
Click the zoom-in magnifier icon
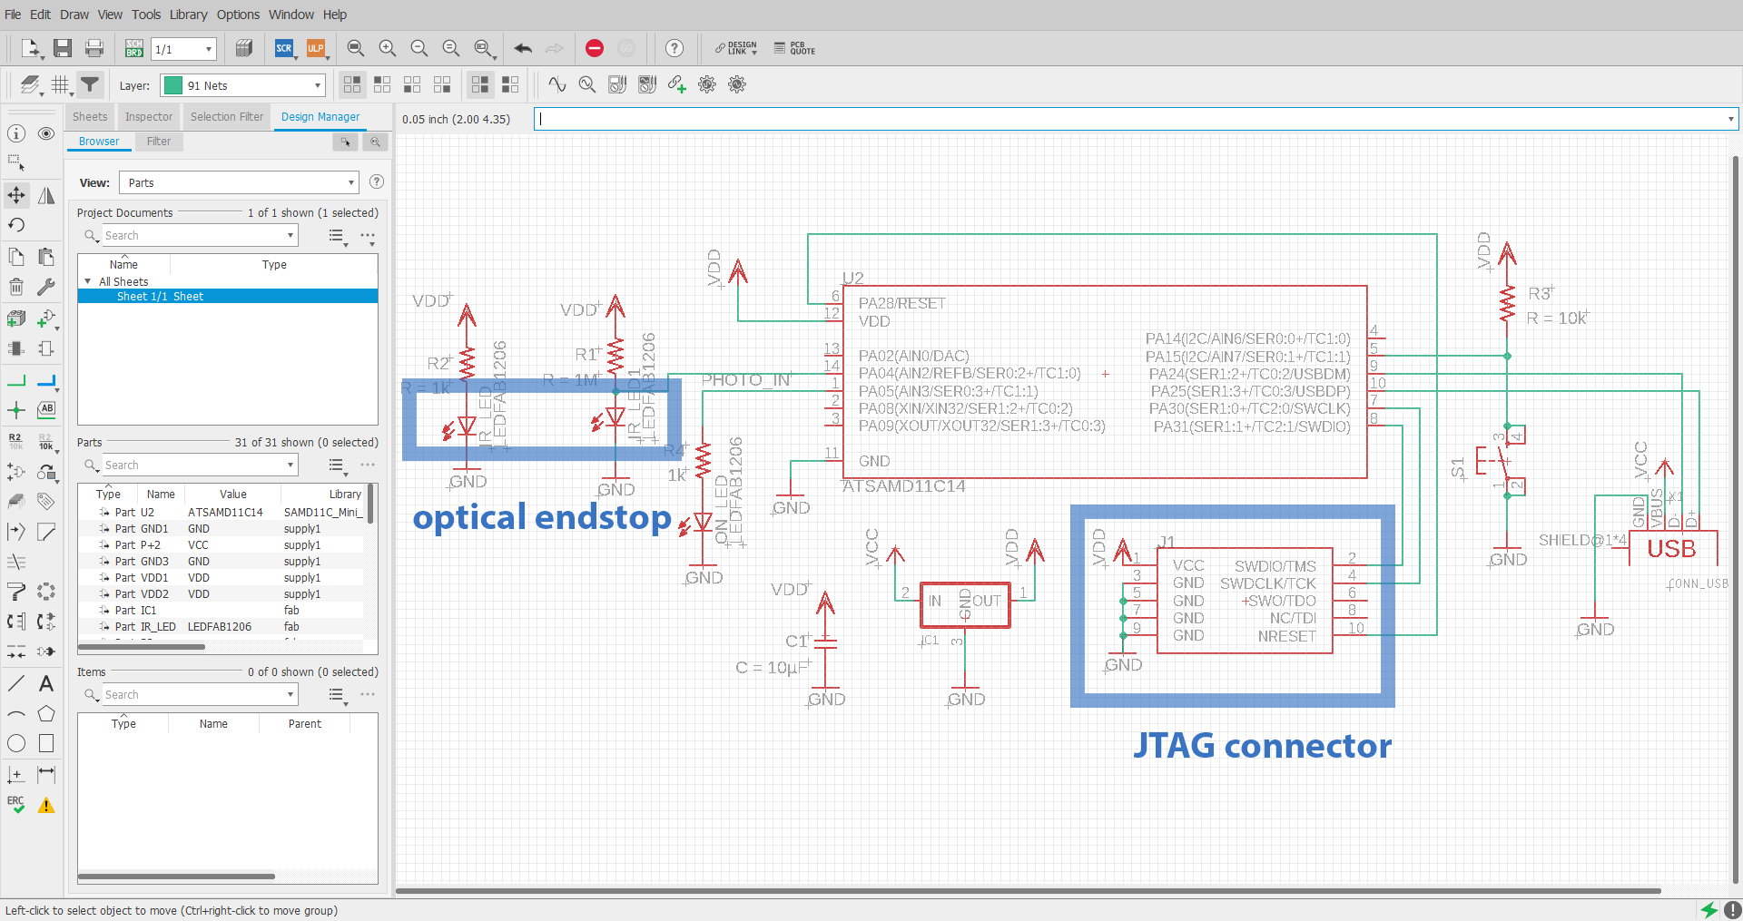click(388, 48)
